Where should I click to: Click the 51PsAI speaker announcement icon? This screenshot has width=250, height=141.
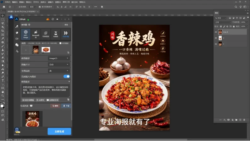point(57,19)
